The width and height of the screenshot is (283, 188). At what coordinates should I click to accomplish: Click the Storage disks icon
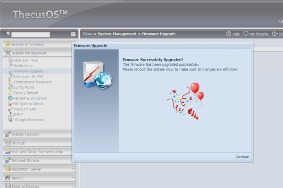[8, 143]
